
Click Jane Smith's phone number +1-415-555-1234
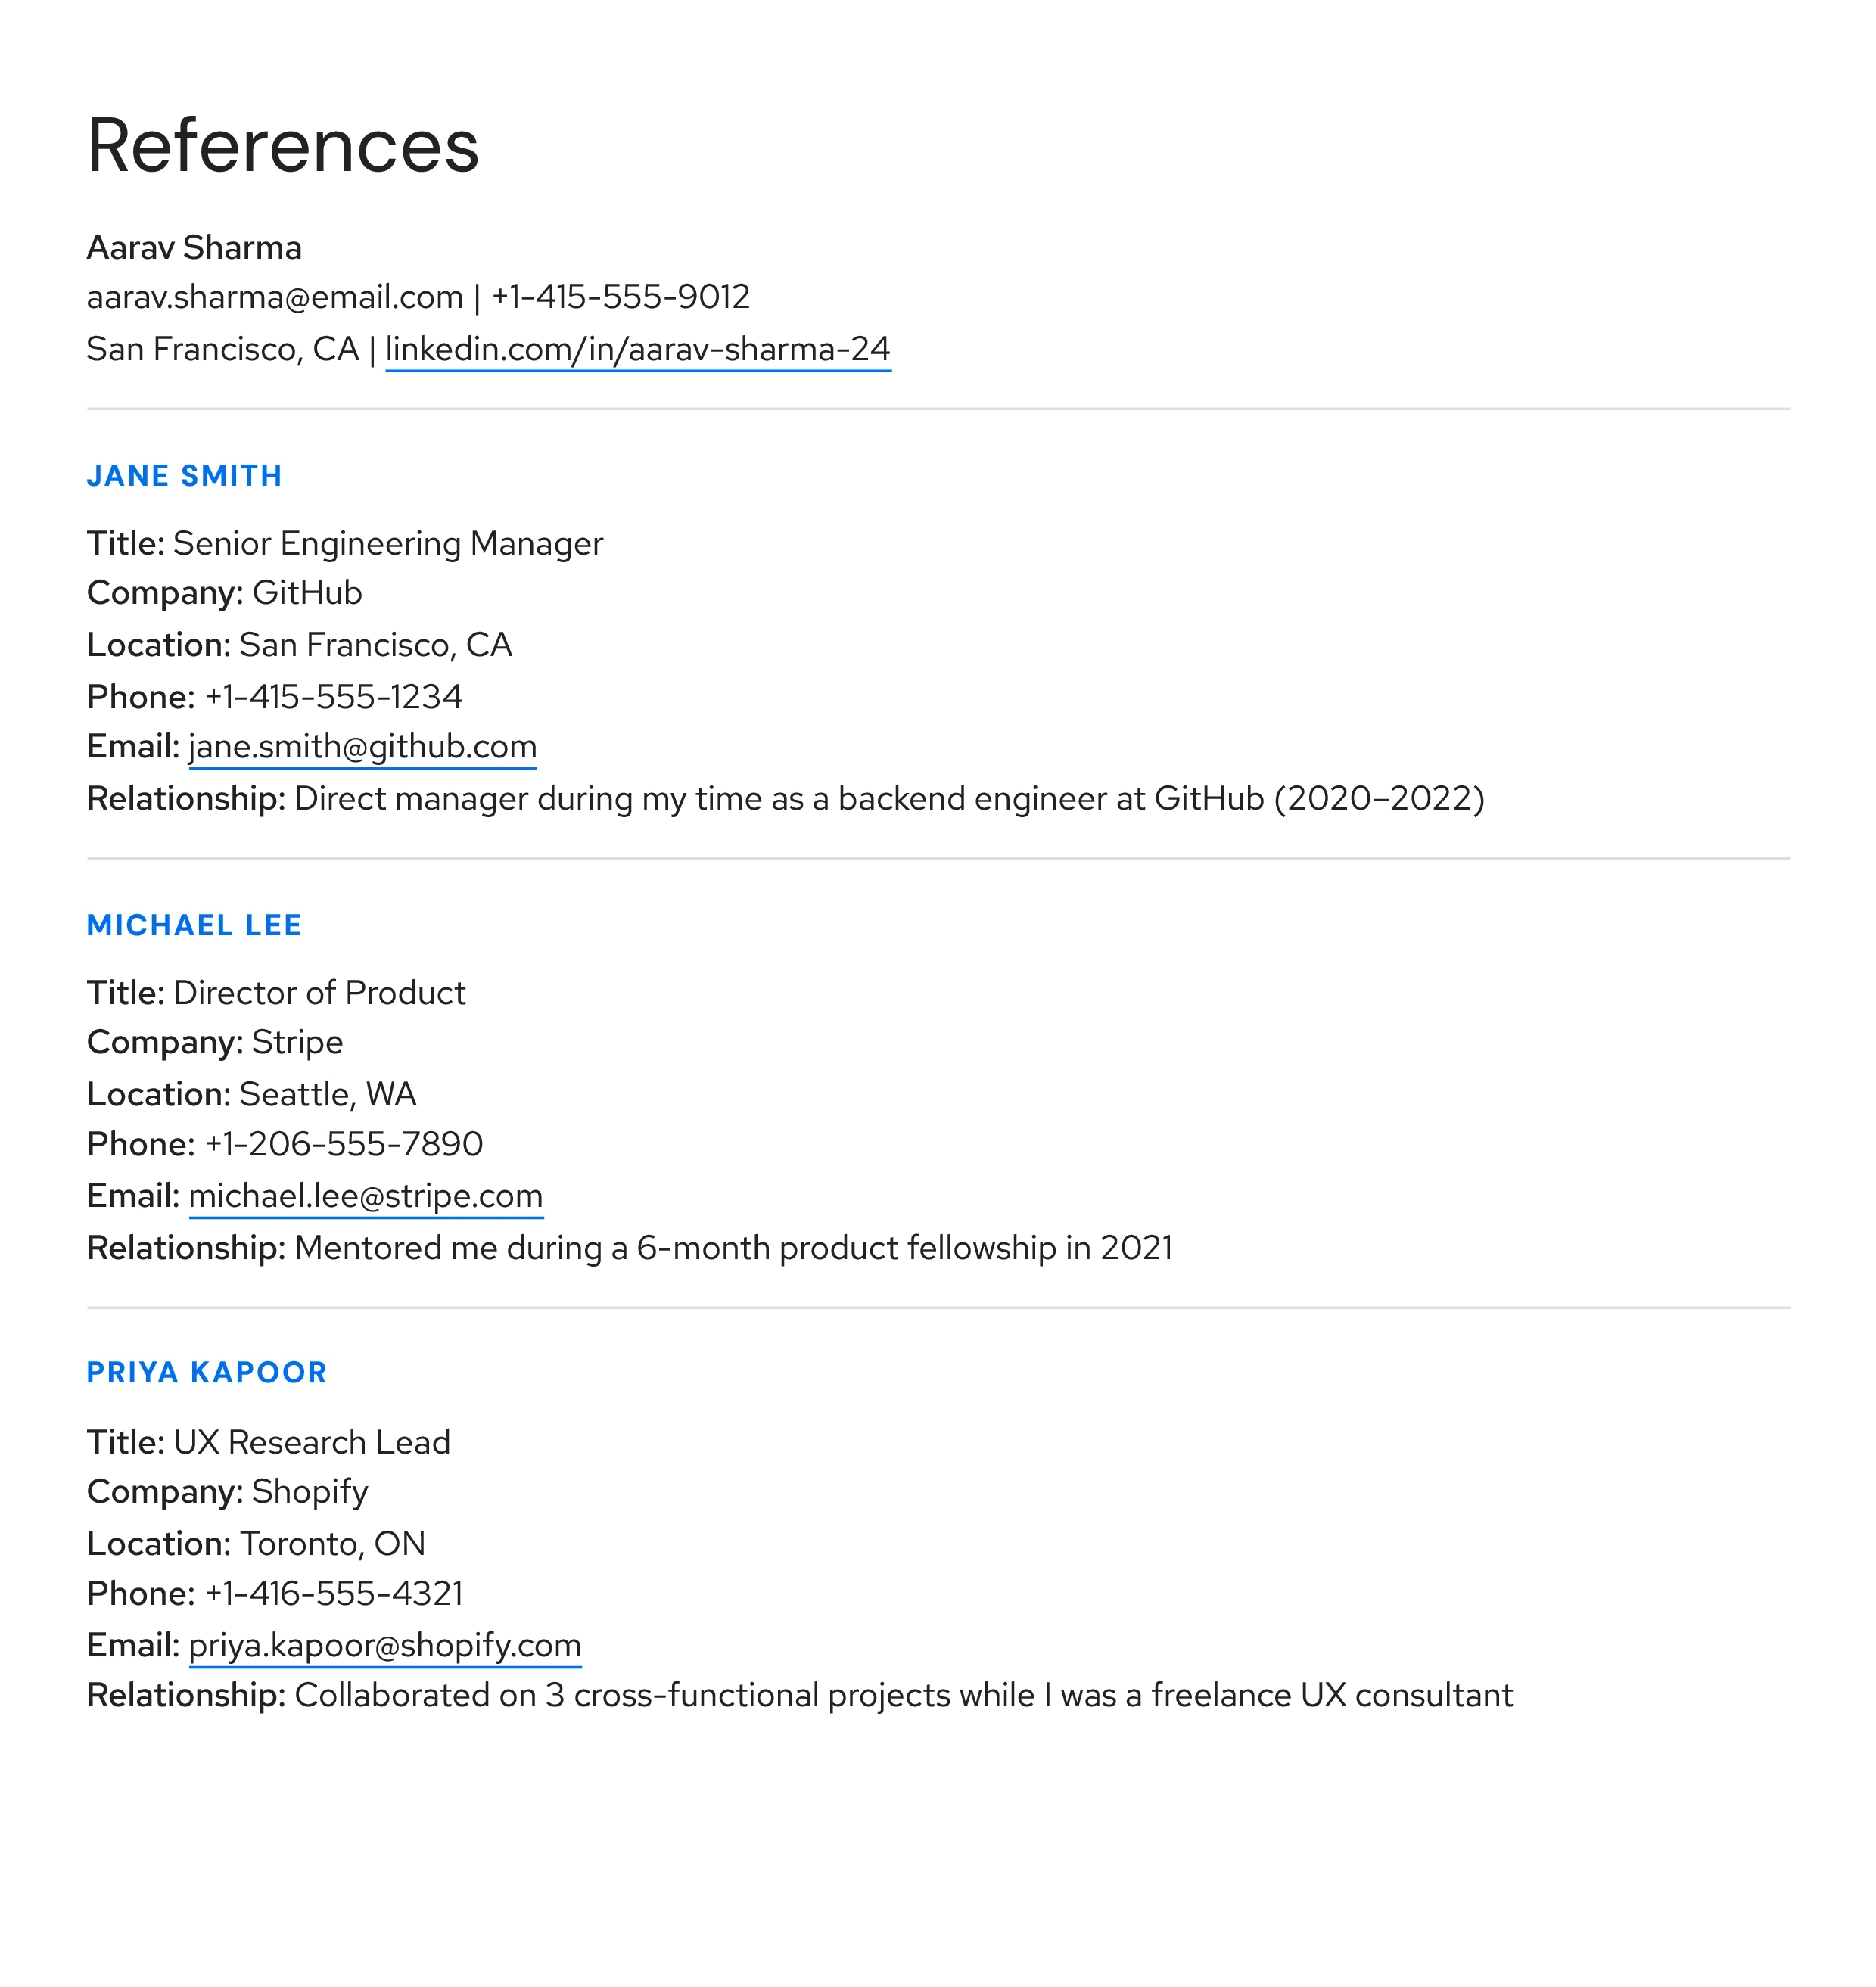click(333, 697)
